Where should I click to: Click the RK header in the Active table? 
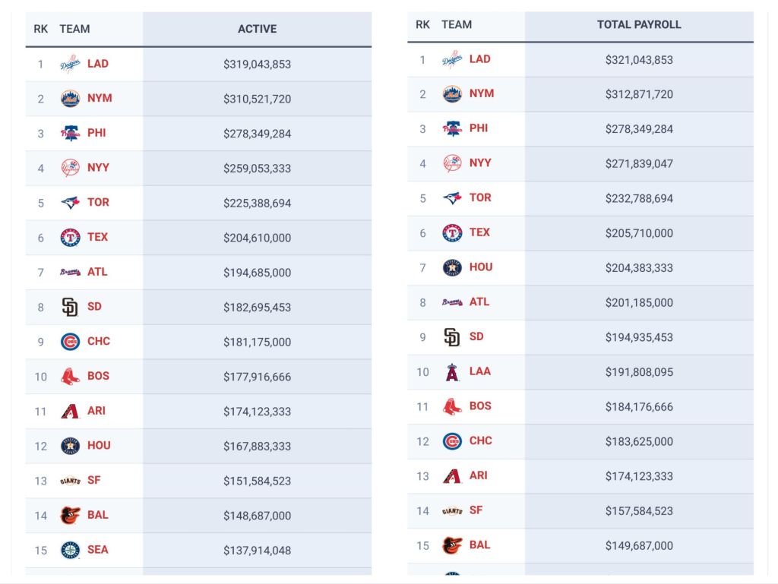click(40, 29)
